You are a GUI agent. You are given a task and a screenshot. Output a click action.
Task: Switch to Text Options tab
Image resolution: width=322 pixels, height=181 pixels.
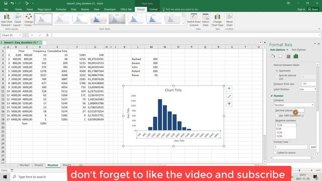click(x=299, y=50)
